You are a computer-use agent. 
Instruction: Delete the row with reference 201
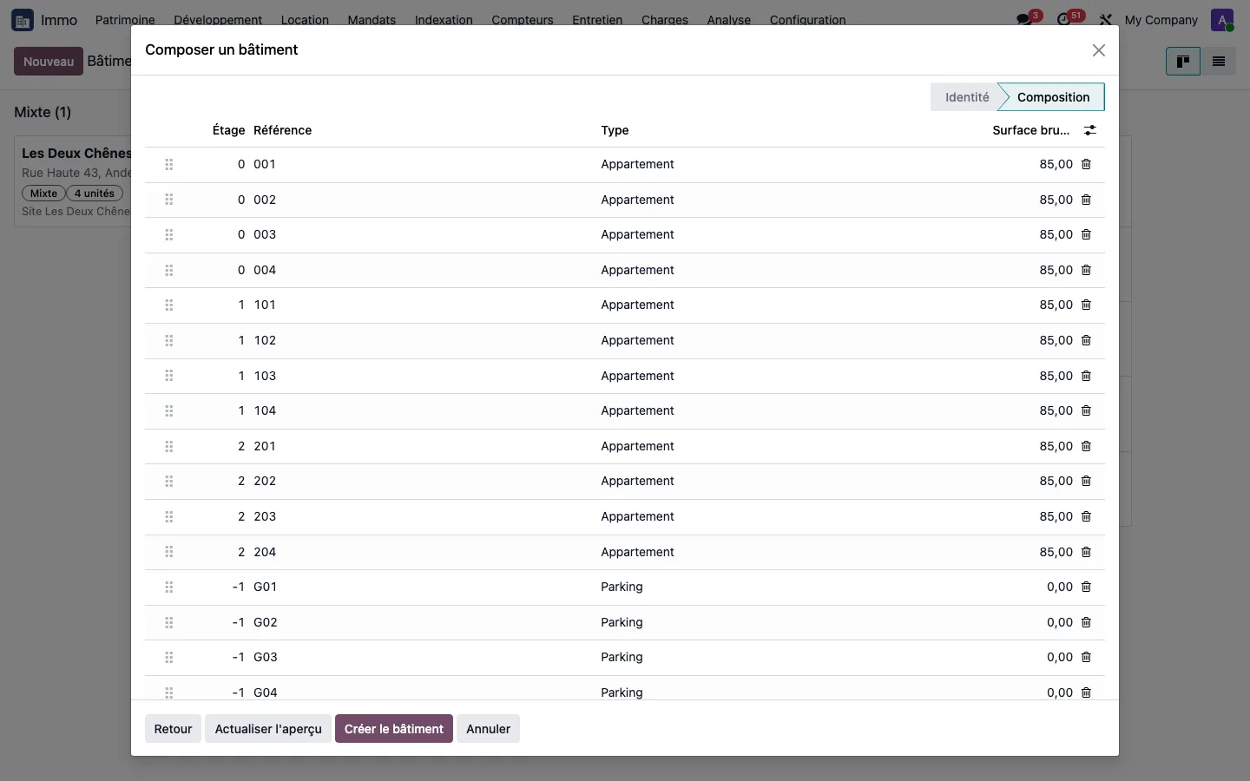pyautogui.click(x=1086, y=446)
